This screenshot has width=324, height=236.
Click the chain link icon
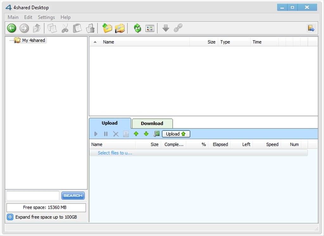tap(178, 28)
